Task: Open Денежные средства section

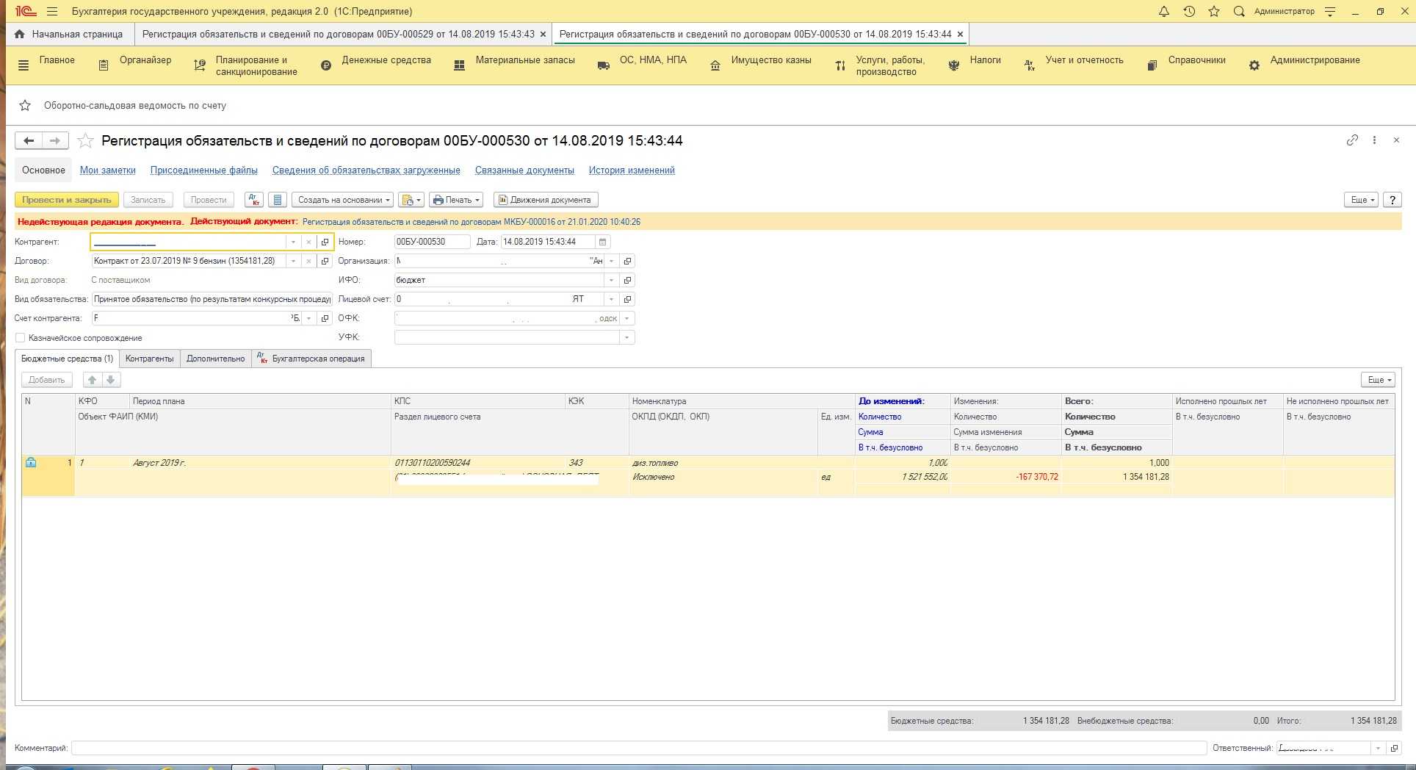Action: point(376,65)
